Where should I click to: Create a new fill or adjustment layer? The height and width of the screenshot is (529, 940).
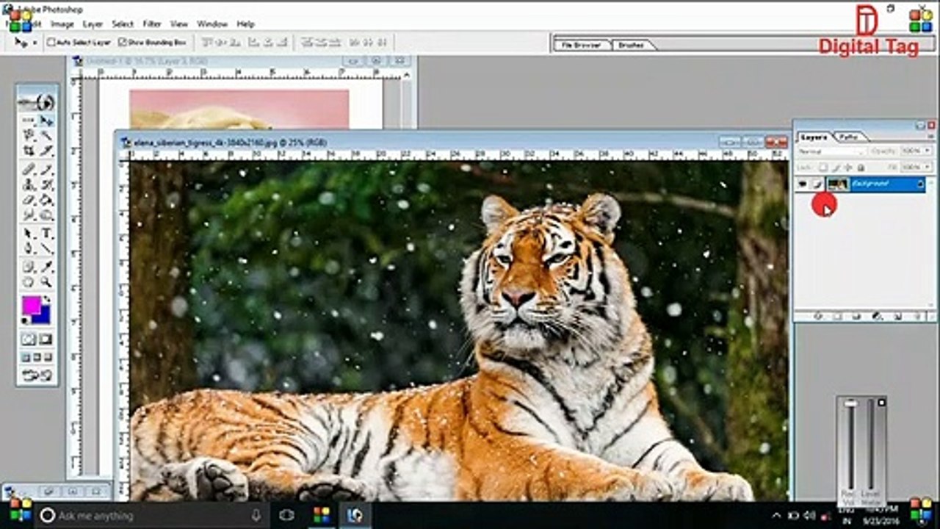[877, 317]
